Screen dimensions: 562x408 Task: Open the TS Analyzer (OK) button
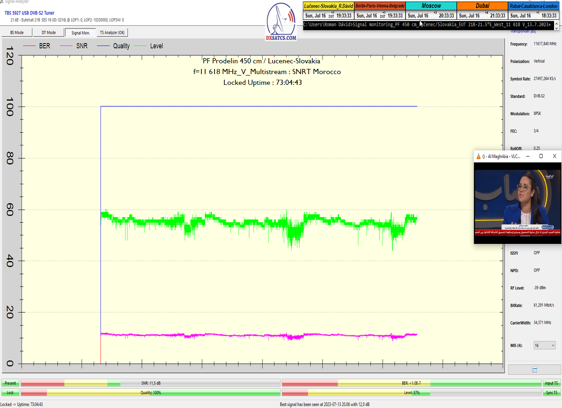(x=112, y=33)
